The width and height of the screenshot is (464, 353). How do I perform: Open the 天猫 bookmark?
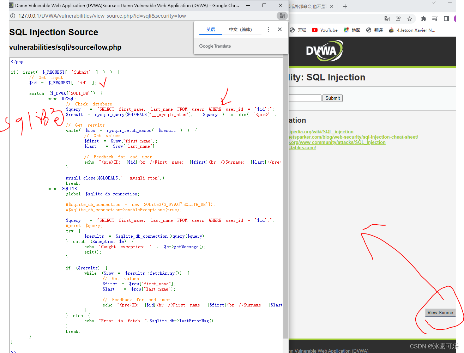click(298, 30)
